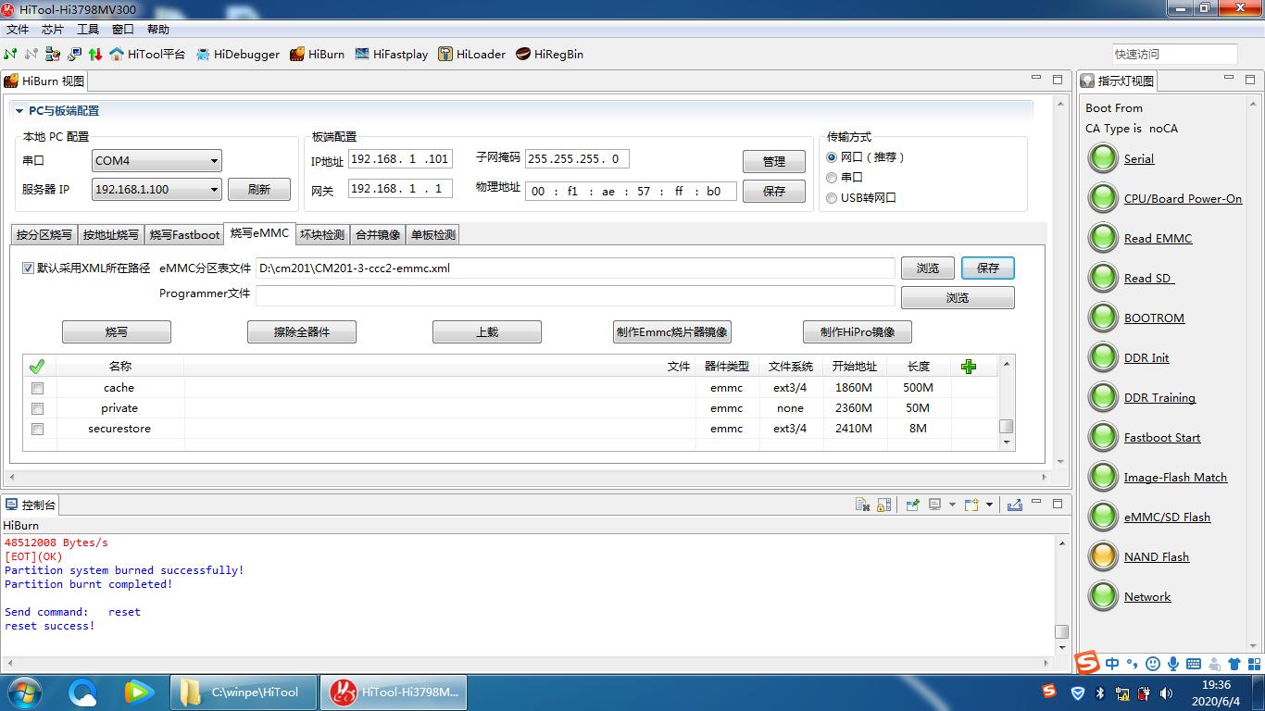Screen dimensions: 1265x711
Task: Collapse the PC与板端配置 section
Action: (19, 110)
